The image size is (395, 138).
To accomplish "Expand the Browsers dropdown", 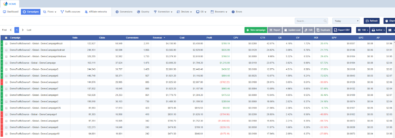I will coord(219,12).
